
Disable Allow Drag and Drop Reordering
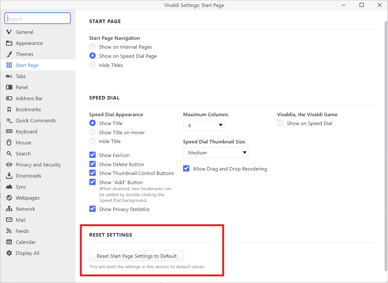pyautogui.click(x=186, y=169)
